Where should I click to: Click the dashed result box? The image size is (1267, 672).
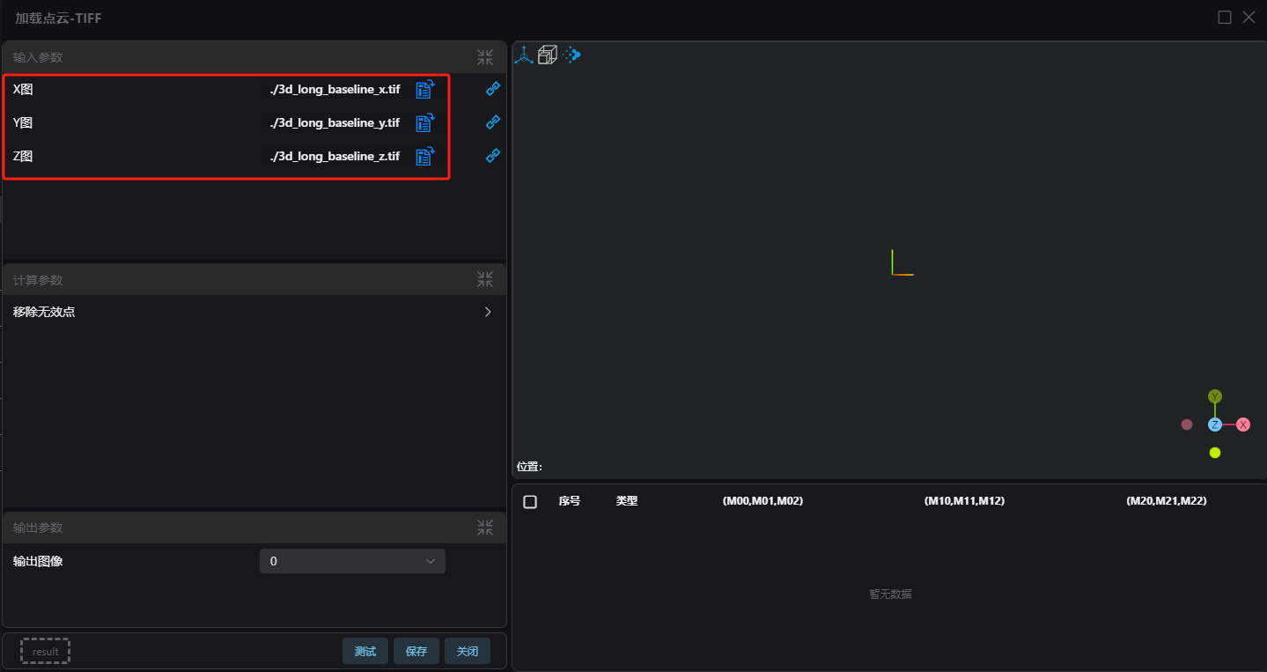pos(46,652)
